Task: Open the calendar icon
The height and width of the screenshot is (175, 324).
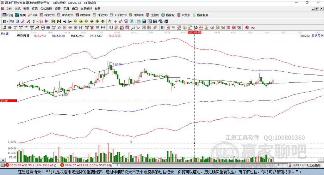Action: pyautogui.click(x=139, y=21)
